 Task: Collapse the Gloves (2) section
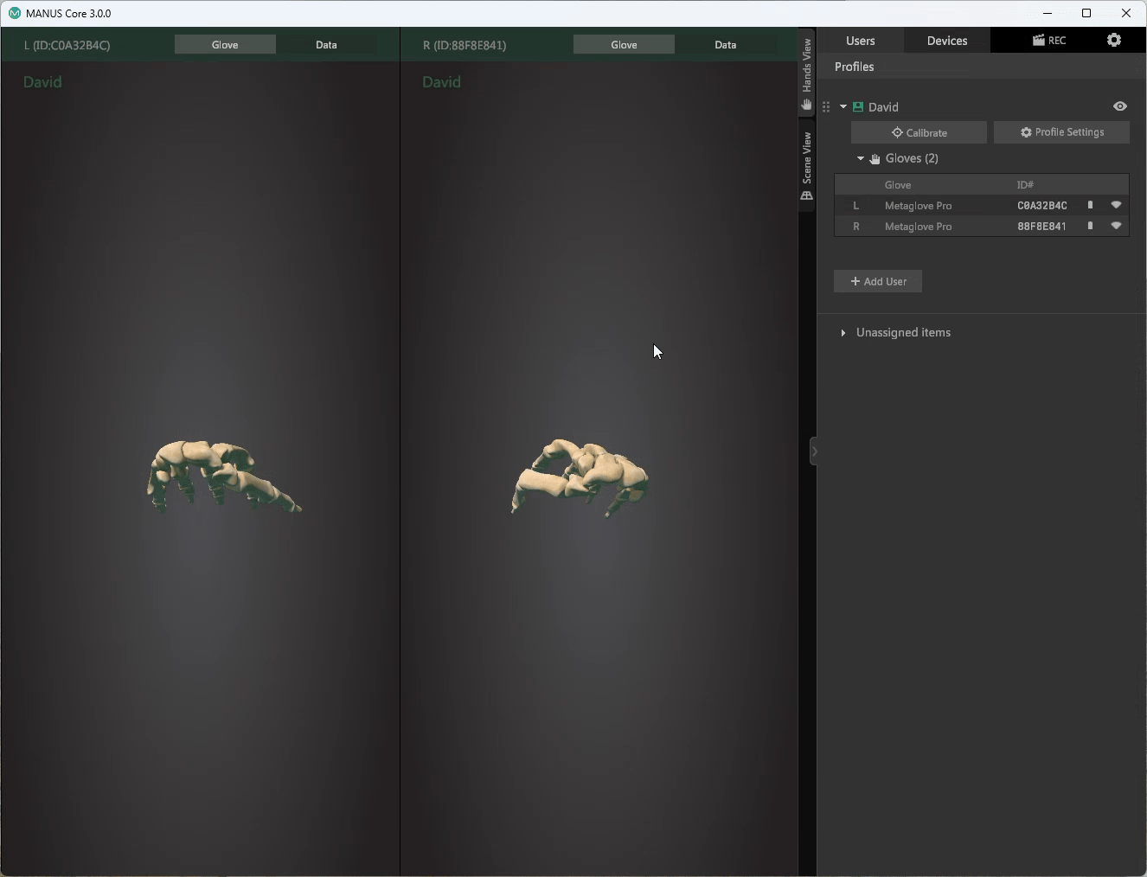861,159
